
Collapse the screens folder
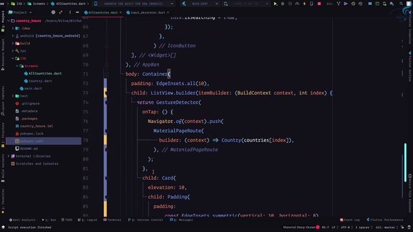point(17,66)
